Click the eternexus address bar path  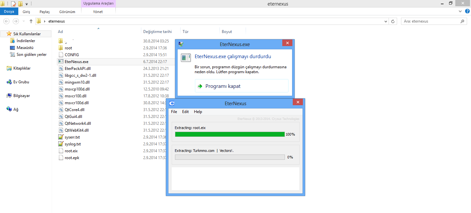click(x=56, y=21)
